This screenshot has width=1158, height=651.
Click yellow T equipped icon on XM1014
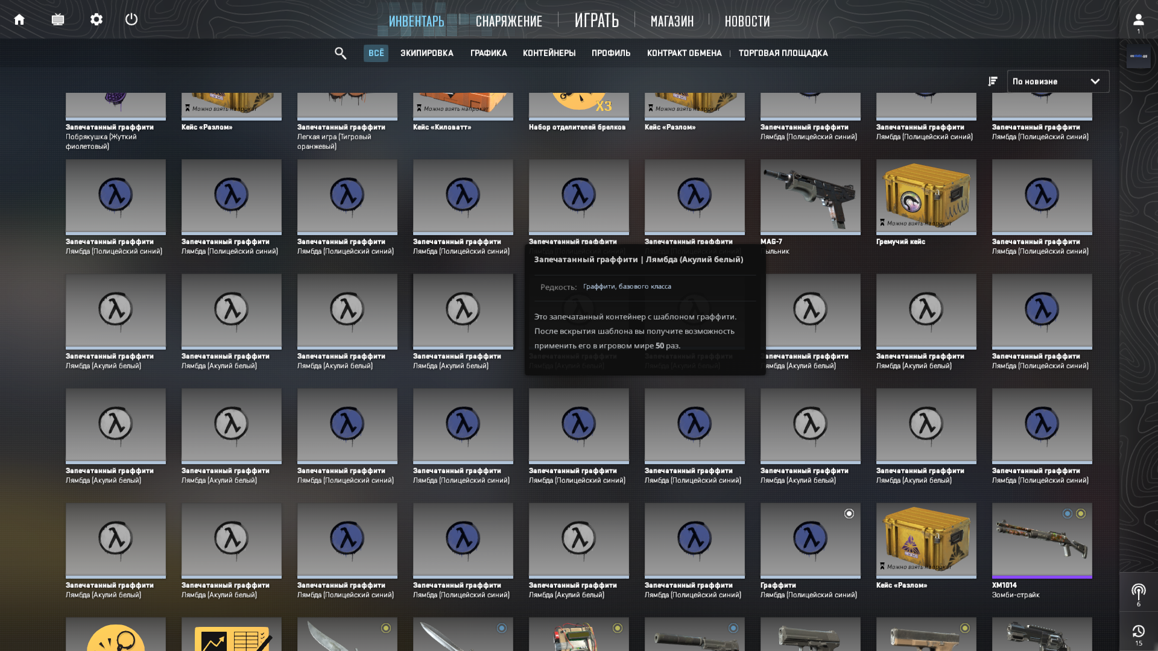pos(1081,514)
